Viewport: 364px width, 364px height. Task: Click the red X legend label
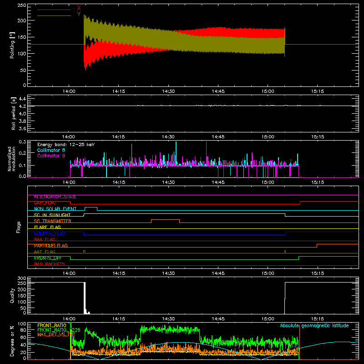coord(79,8)
